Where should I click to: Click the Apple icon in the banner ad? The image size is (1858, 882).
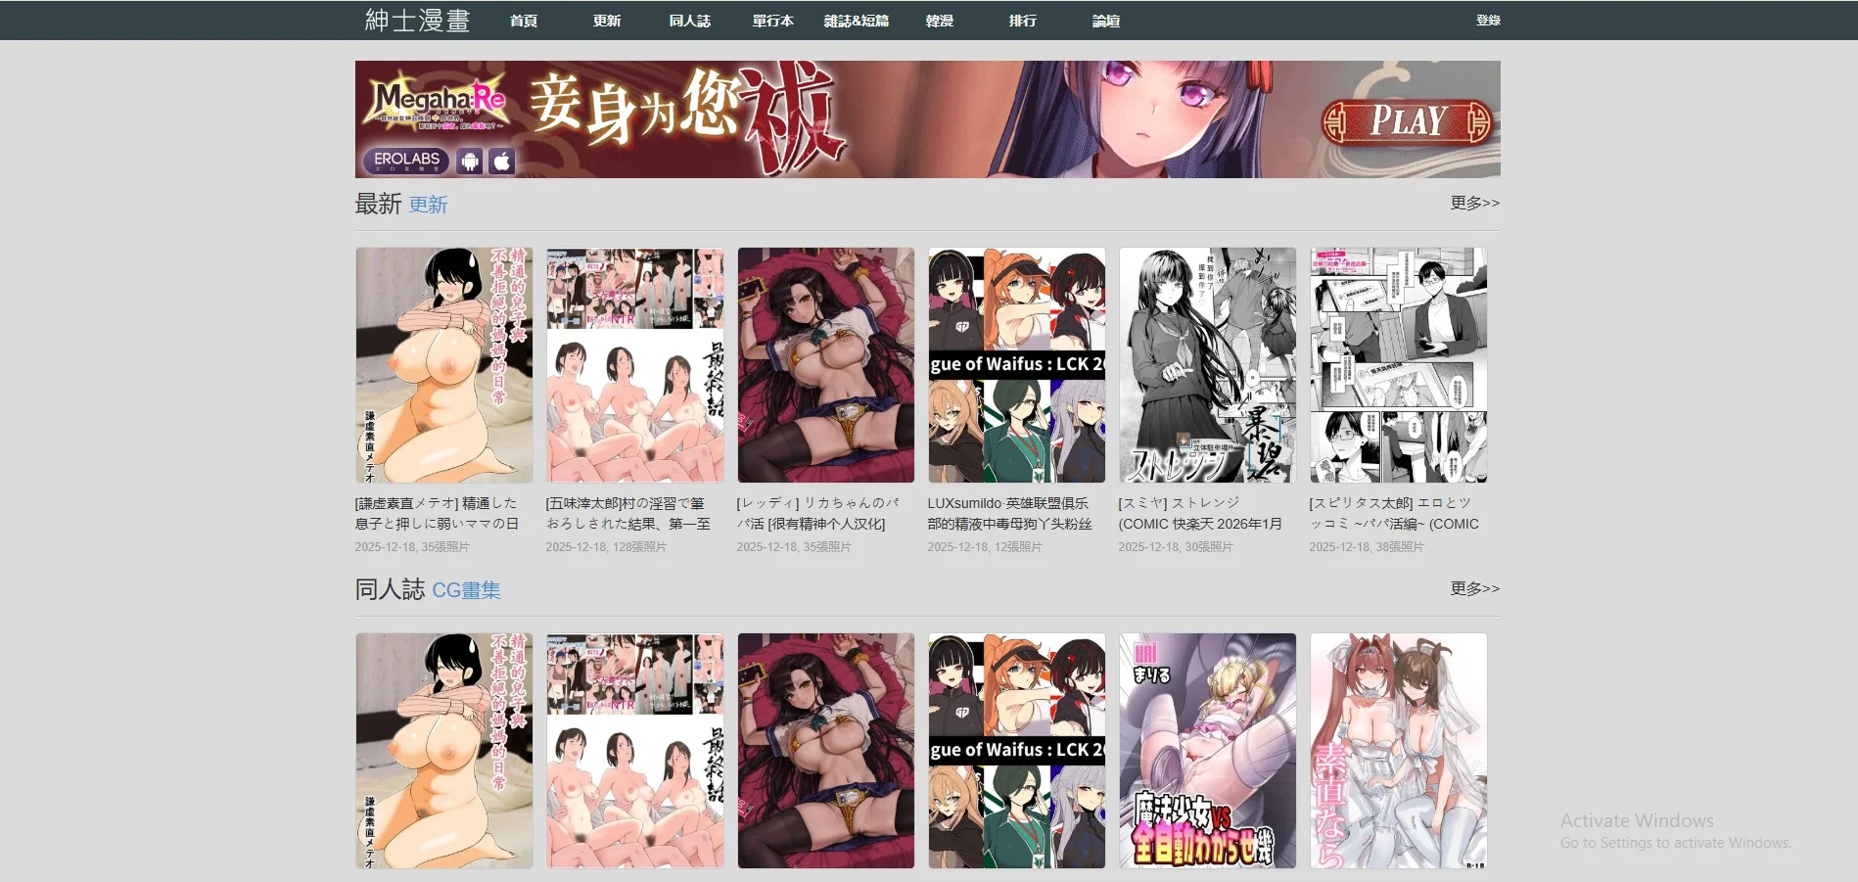(501, 162)
